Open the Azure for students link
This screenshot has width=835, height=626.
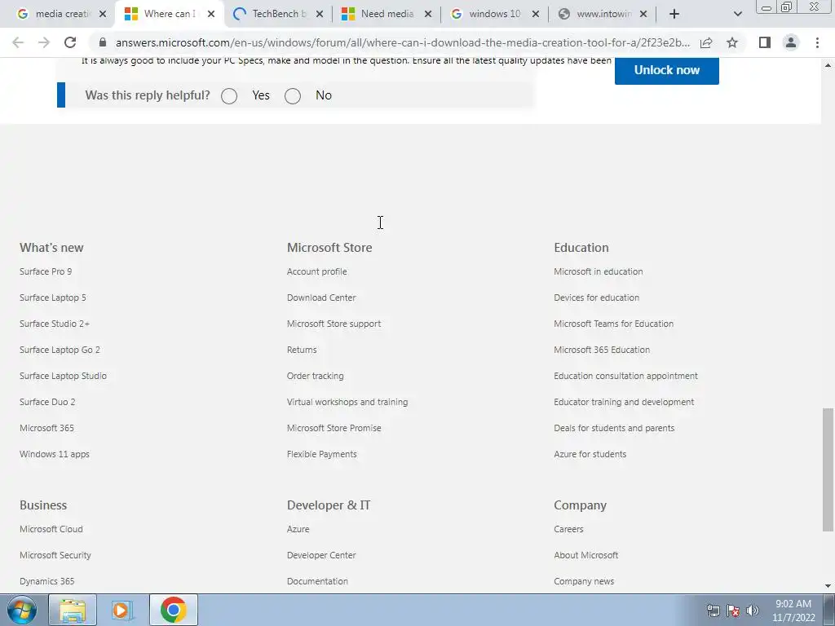[x=590, y=454]
